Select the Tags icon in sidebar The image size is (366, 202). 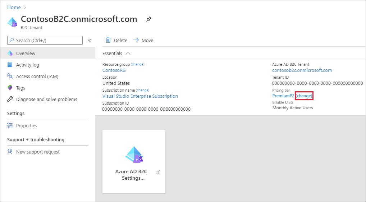coord(10,88)
